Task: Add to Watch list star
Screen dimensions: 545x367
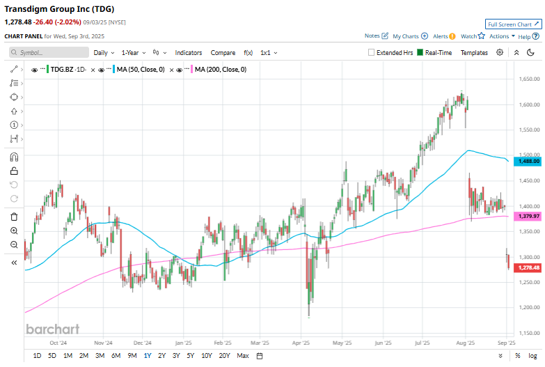Action: pos(482,36)
